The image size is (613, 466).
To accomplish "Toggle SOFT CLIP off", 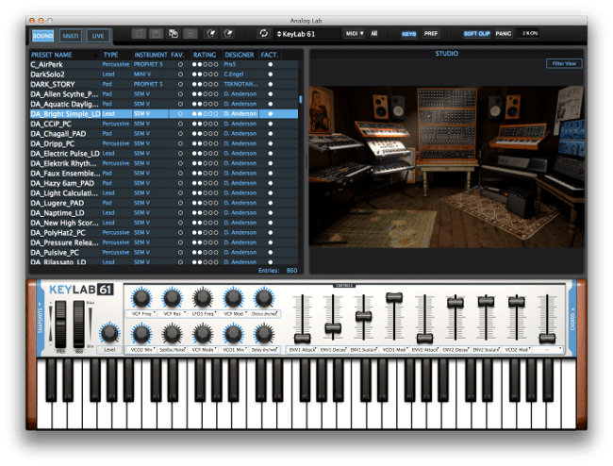I will pos(476,34).
